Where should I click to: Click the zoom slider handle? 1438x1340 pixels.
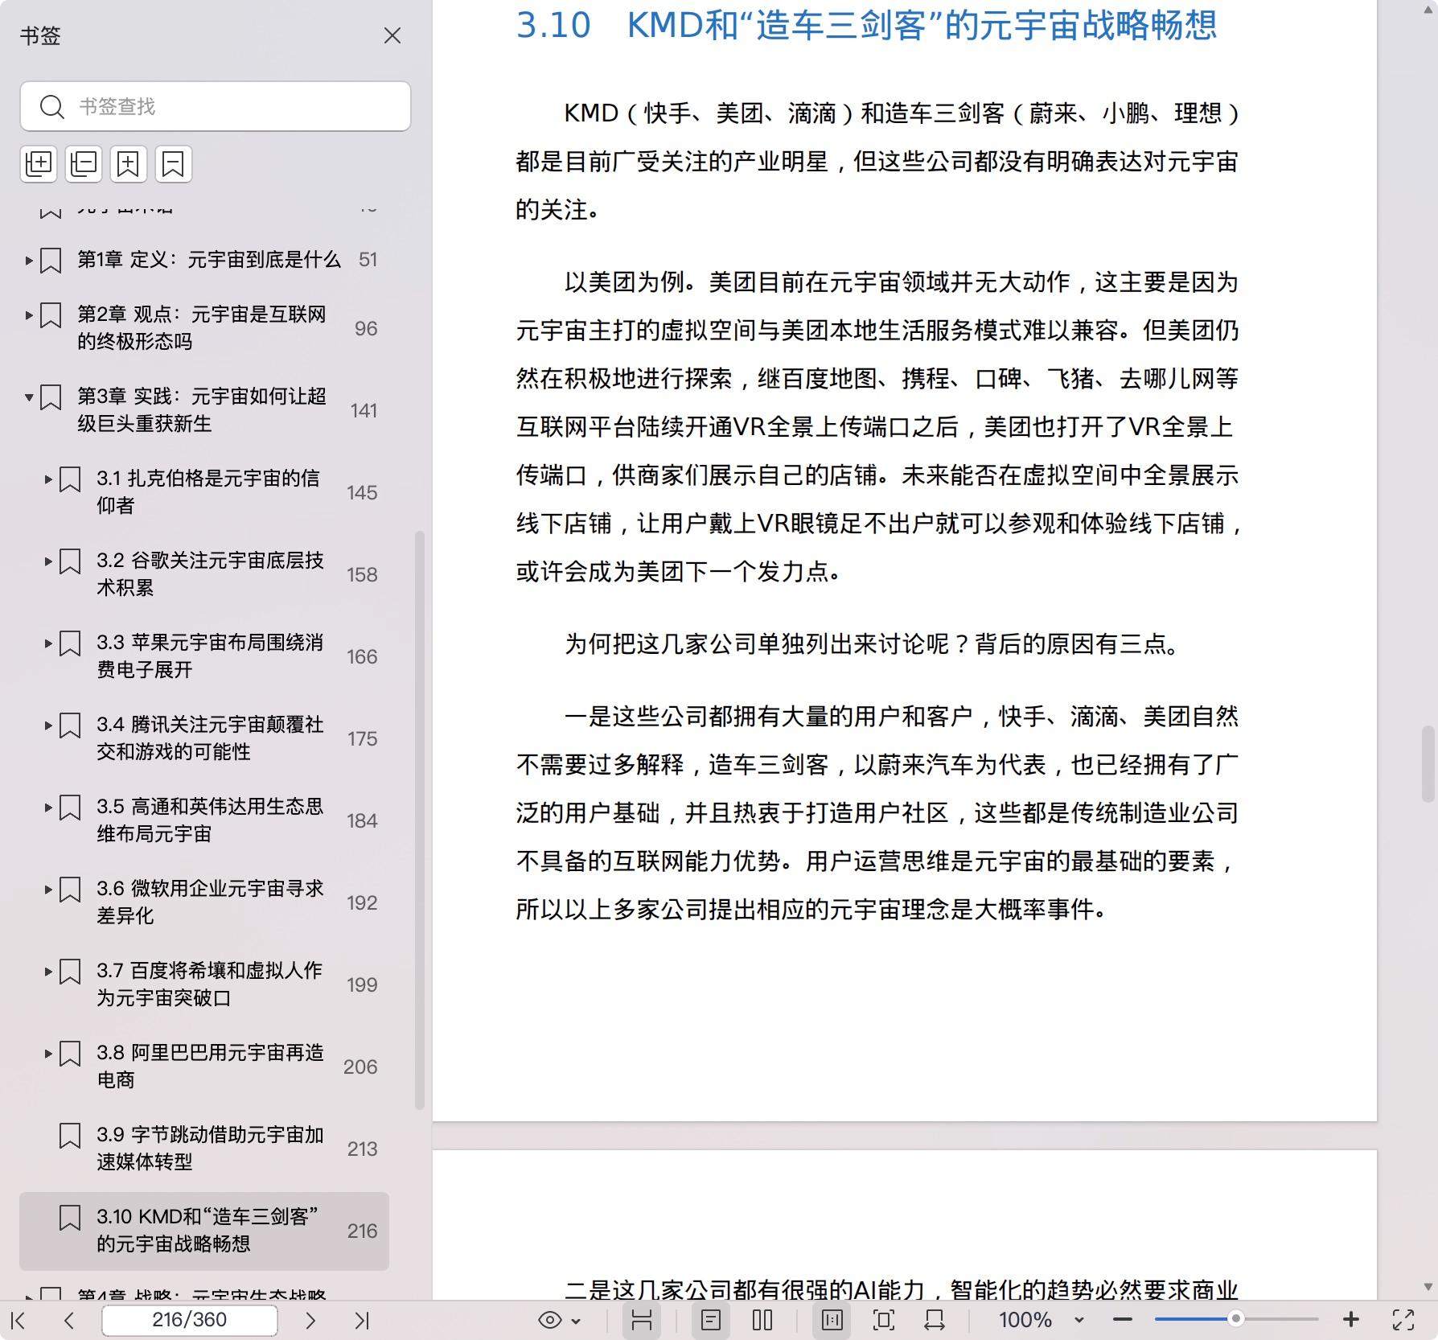click(1235, 1319)
